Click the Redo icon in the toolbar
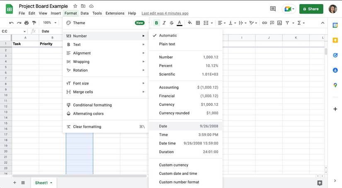 19,23
